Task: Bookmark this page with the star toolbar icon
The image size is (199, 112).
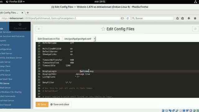Action: pyautogui.click(x=178, y=18)
